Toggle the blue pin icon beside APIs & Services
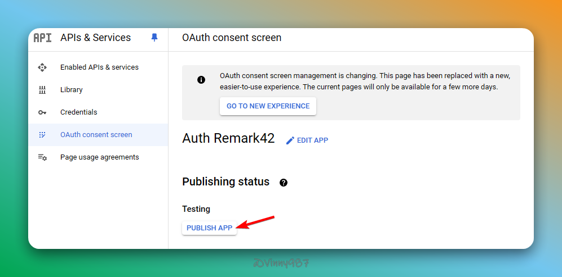Image resolution: width=562 pixels, height=277 pixels. point(154,38)
